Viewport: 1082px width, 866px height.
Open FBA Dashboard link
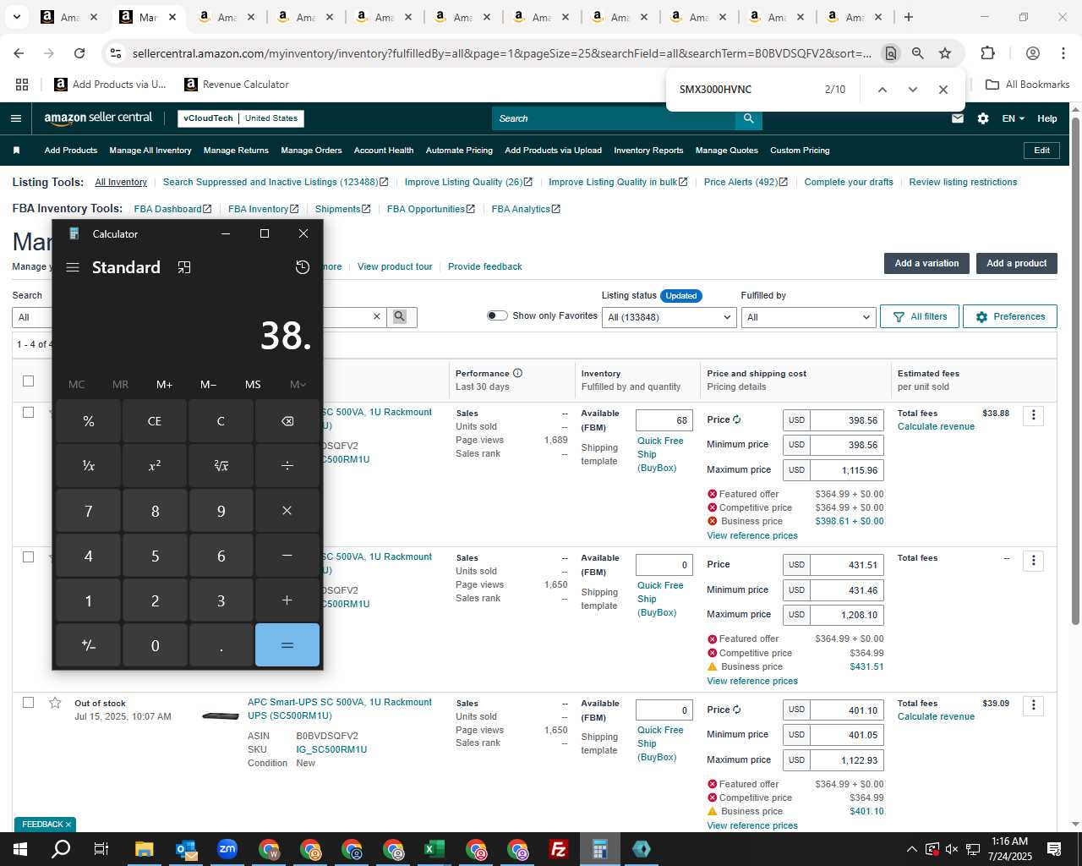[172, 209]
